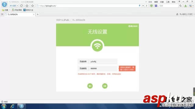Click the orange password hint text
This screenshot has width=195, height=109.
coord(99,74)
